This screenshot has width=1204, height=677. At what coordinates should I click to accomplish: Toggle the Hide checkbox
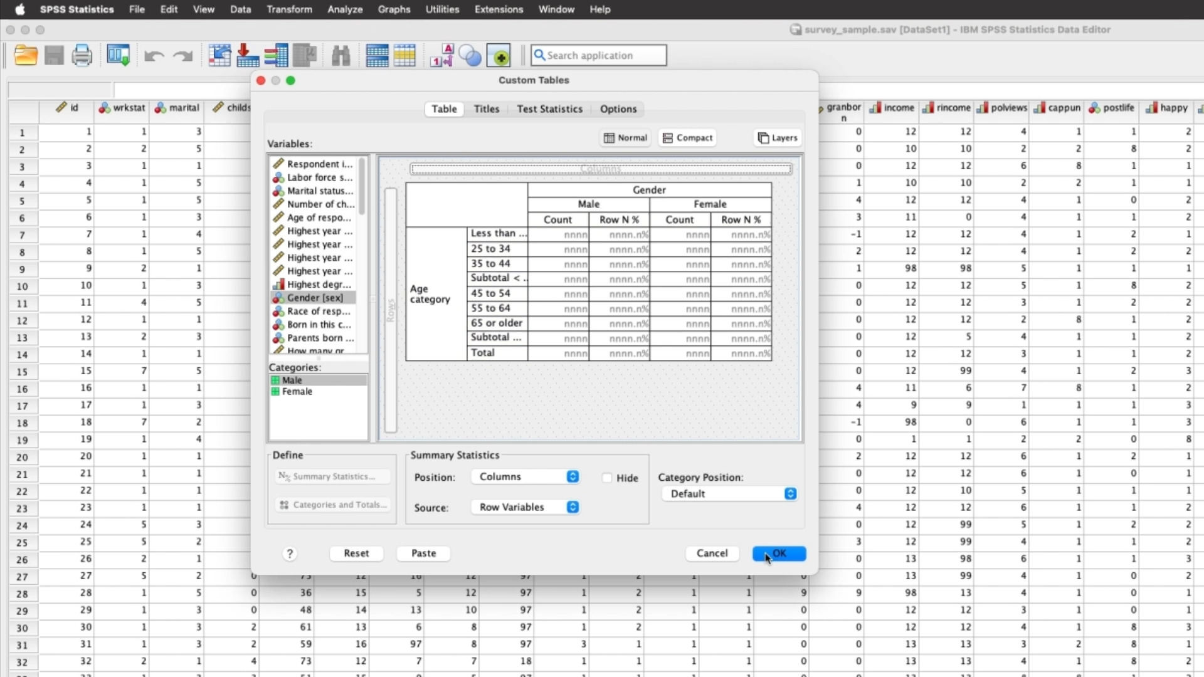click(x=607, y=478)
